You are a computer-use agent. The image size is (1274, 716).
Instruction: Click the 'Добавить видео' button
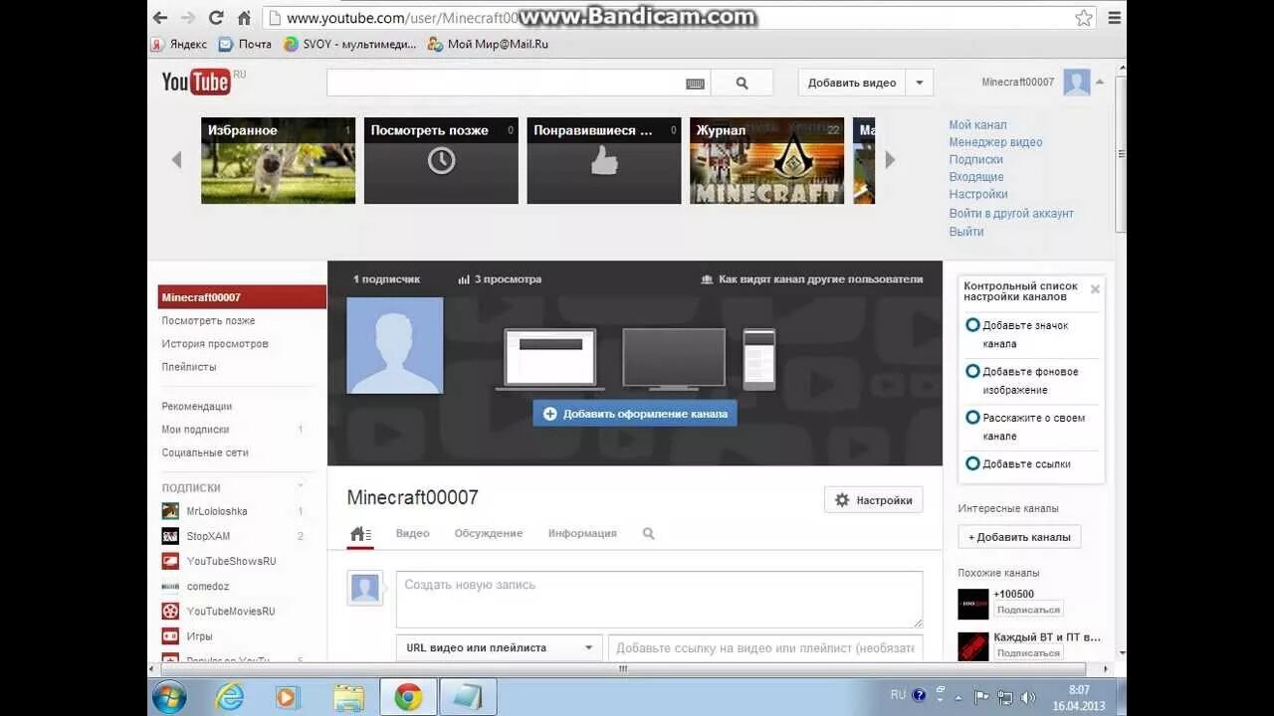click(852, 84)
